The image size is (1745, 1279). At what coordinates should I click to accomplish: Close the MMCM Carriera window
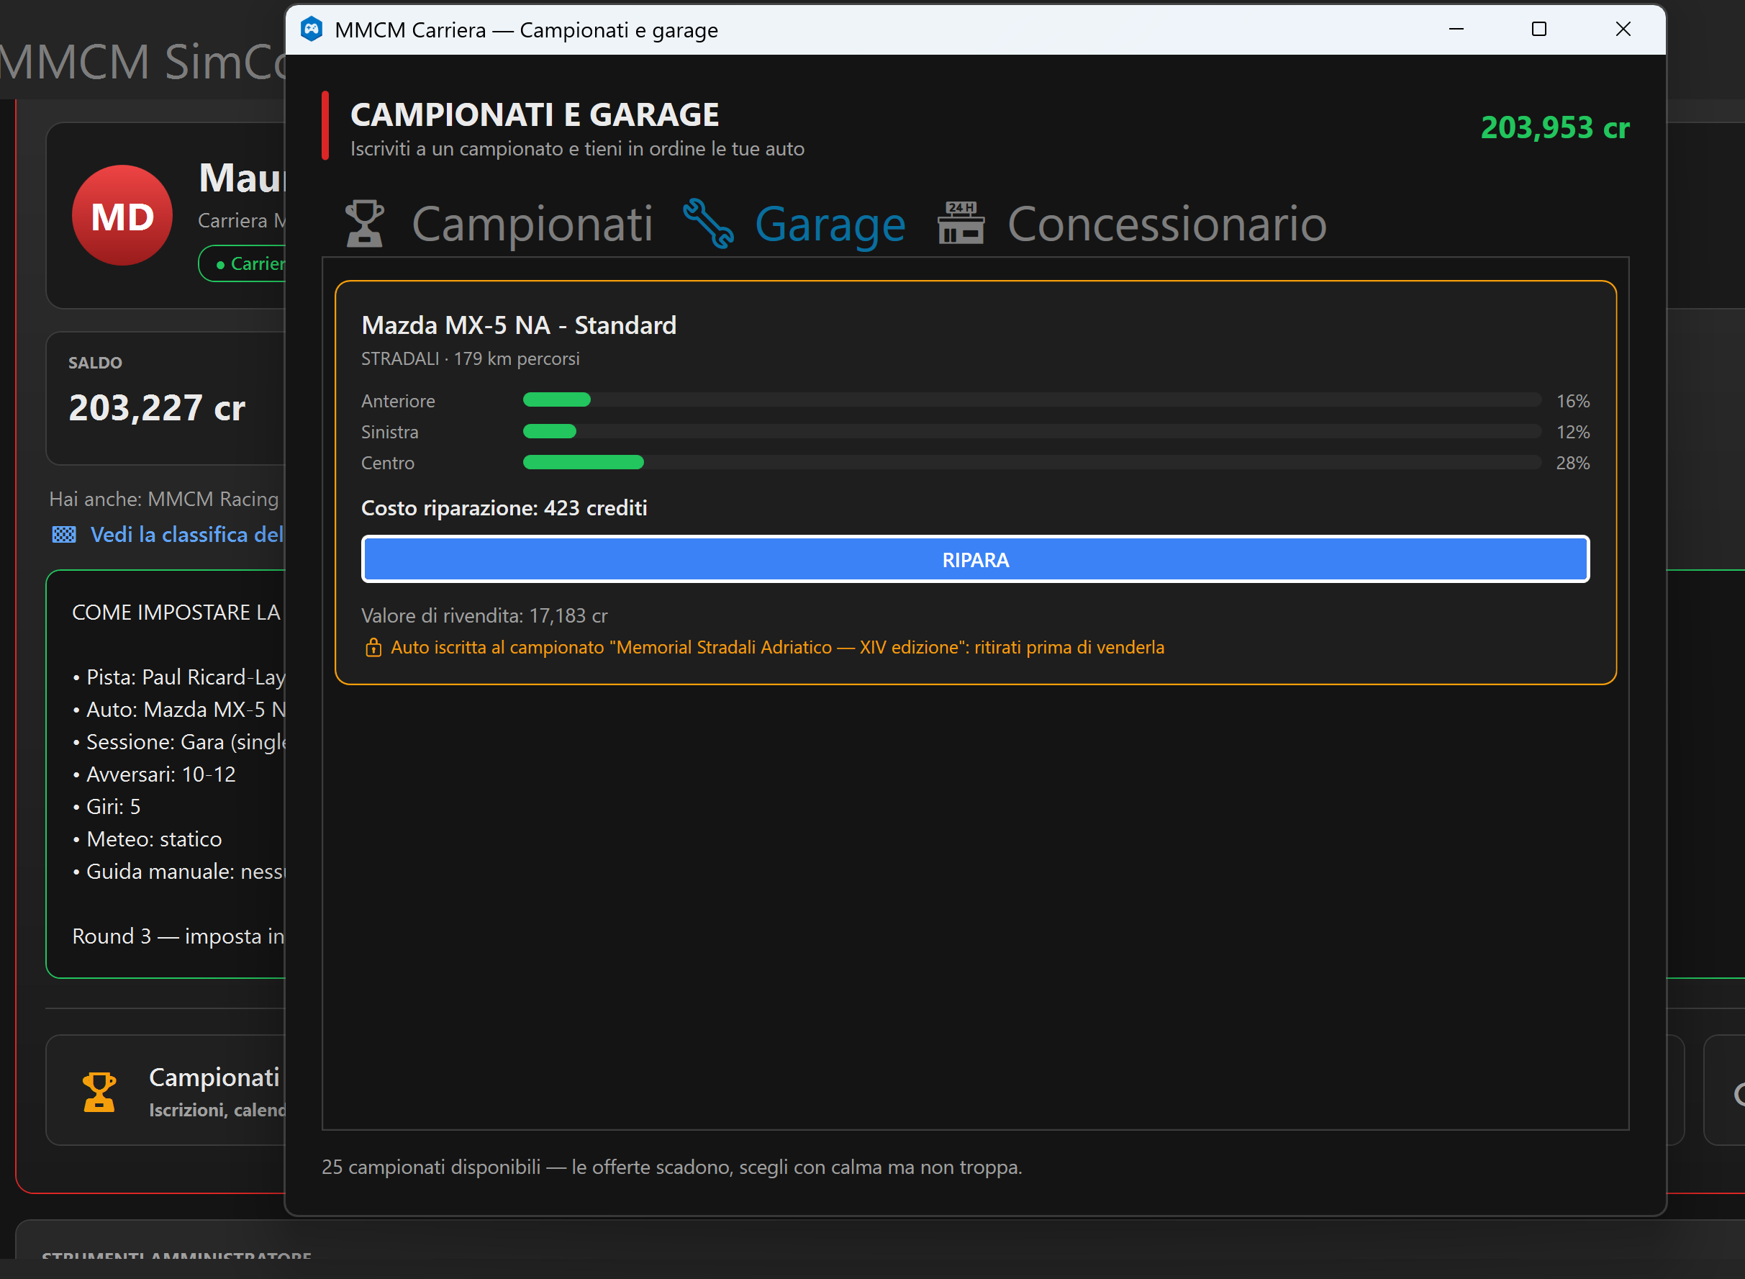click(1623, 30)
